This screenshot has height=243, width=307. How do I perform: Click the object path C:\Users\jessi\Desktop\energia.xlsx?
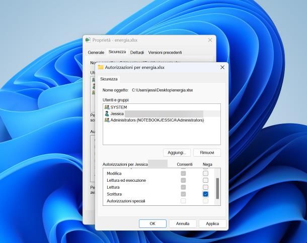[163, 90]
